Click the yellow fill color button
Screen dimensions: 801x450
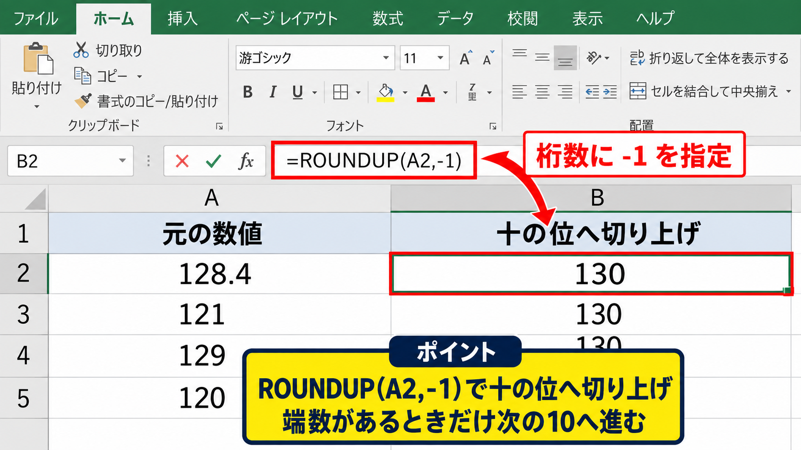(x=386, y=92)
